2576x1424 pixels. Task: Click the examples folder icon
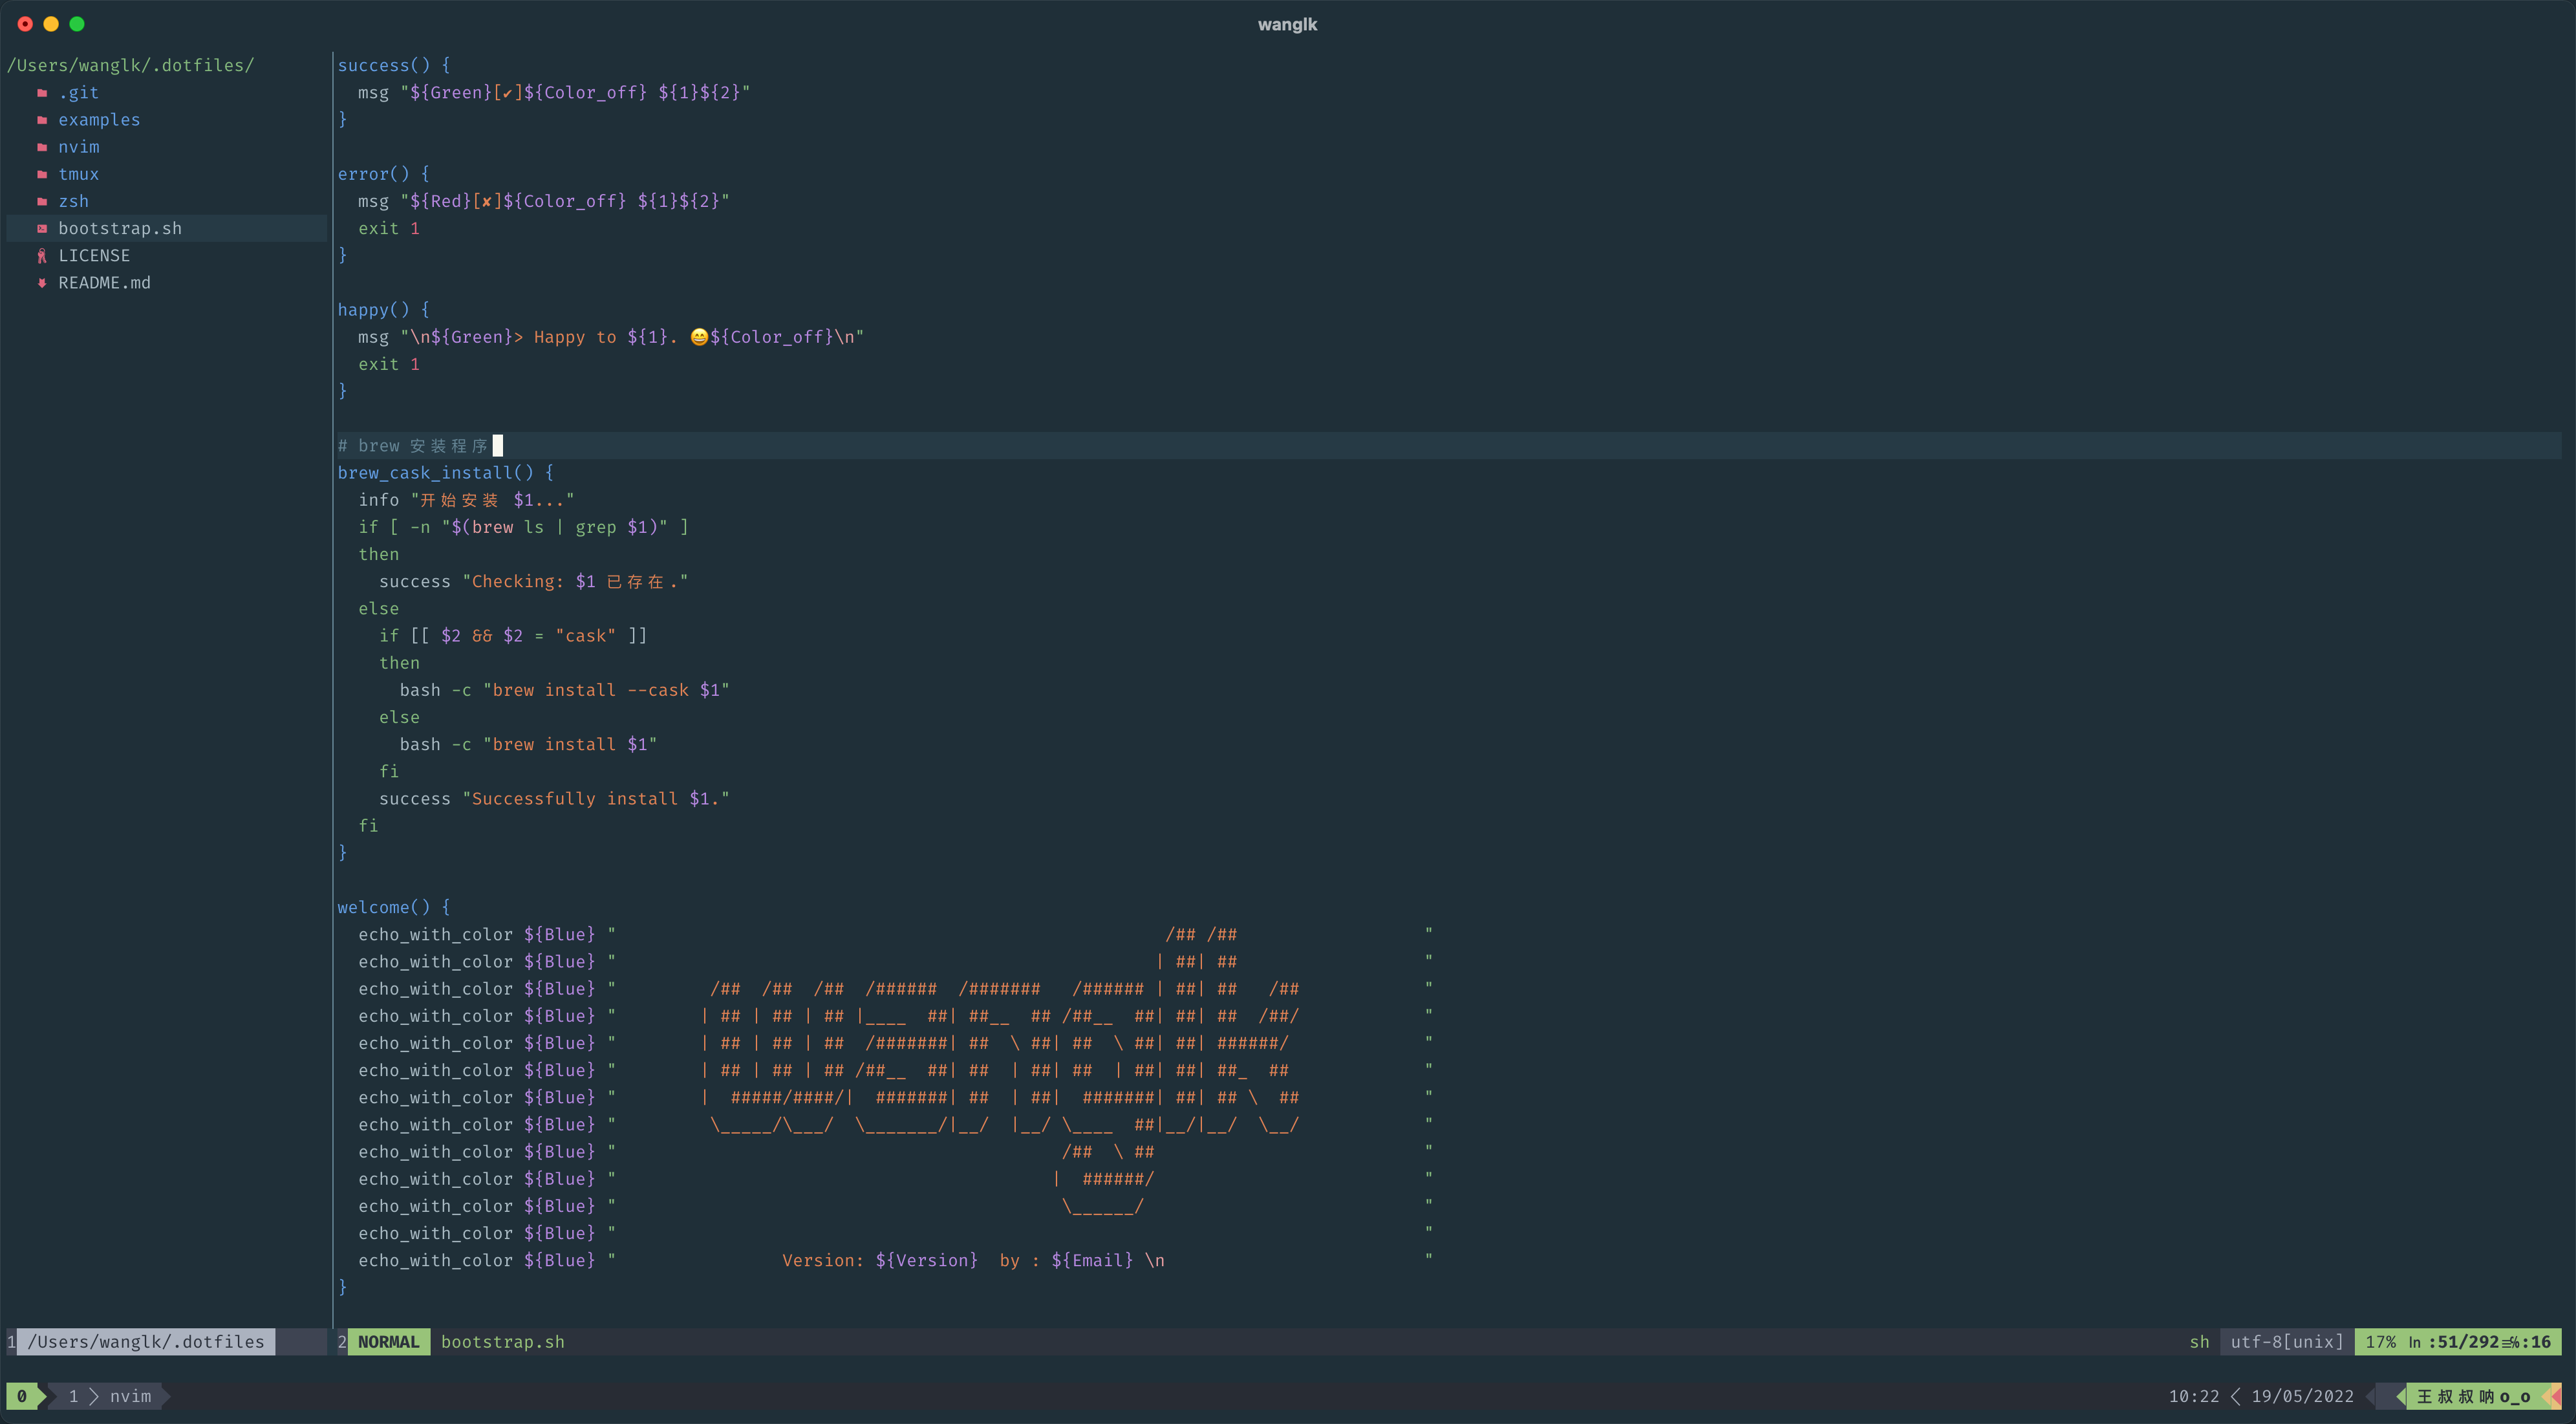coord(42,120)
